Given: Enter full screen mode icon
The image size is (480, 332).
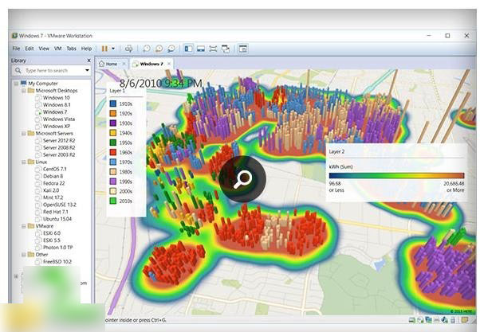Looking at the screenshot, I should [x=213, y=49].
